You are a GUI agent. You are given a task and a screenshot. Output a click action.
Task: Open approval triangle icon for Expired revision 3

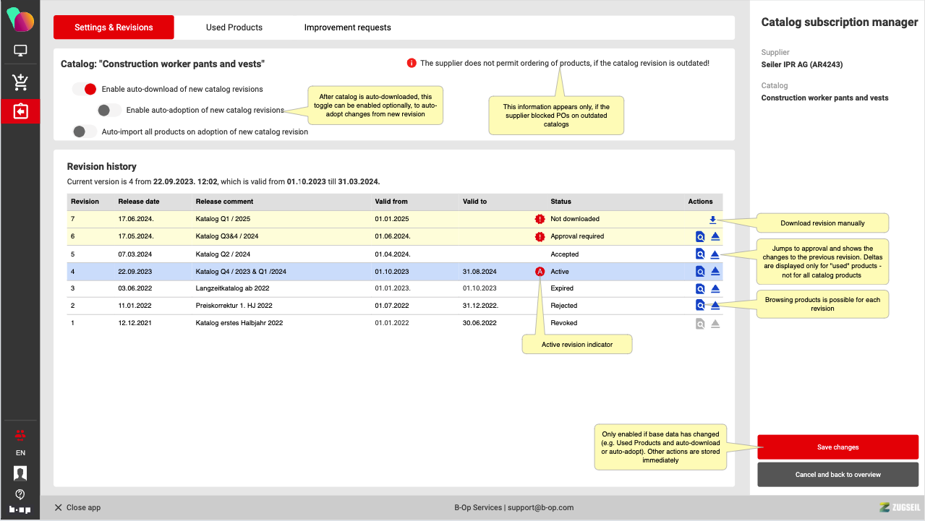click(x=715, y=288)
